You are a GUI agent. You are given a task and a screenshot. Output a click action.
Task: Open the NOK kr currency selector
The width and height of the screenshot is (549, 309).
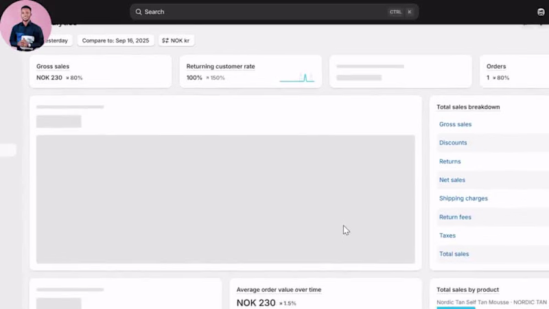(x=176, y=41)
